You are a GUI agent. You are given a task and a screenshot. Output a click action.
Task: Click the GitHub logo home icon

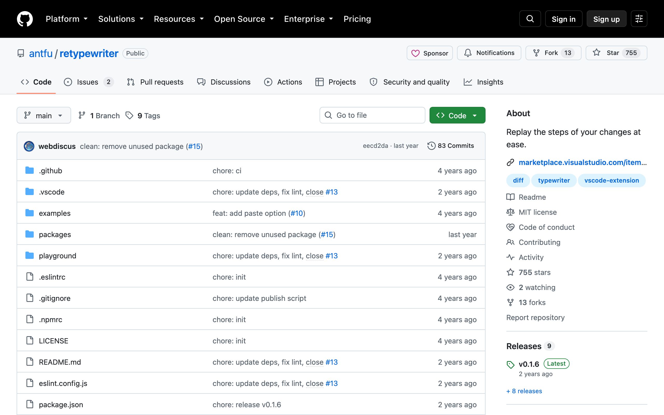(25, 19)
